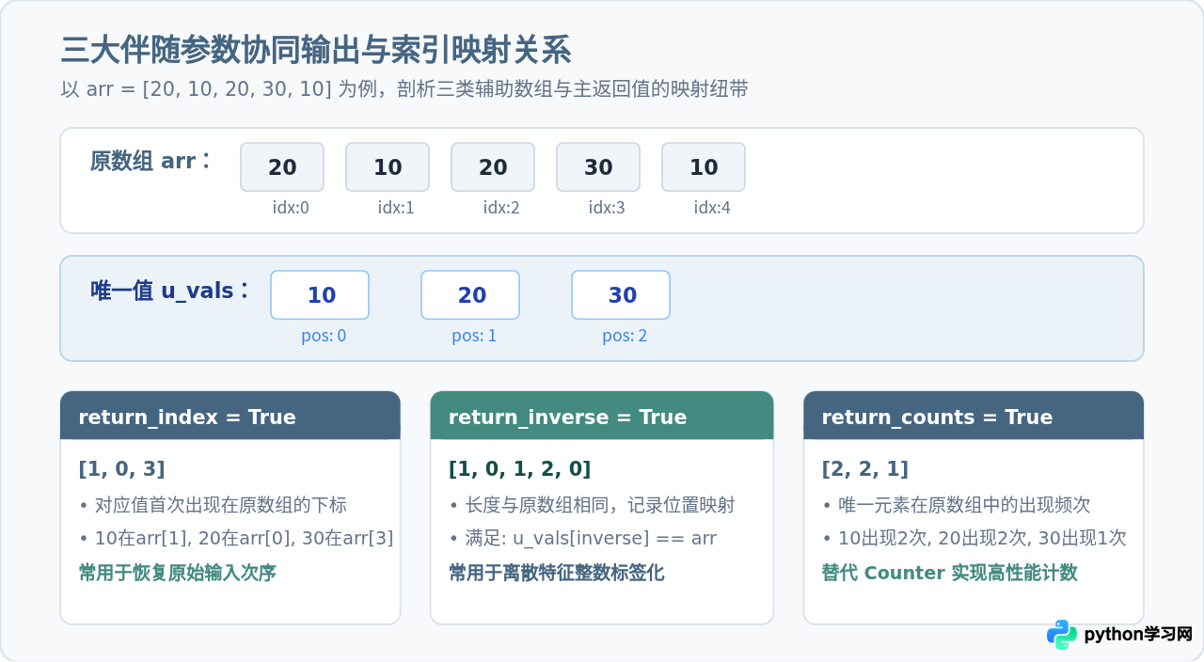Select the arr cell 30 above idx:3

[x=598, y=167]
